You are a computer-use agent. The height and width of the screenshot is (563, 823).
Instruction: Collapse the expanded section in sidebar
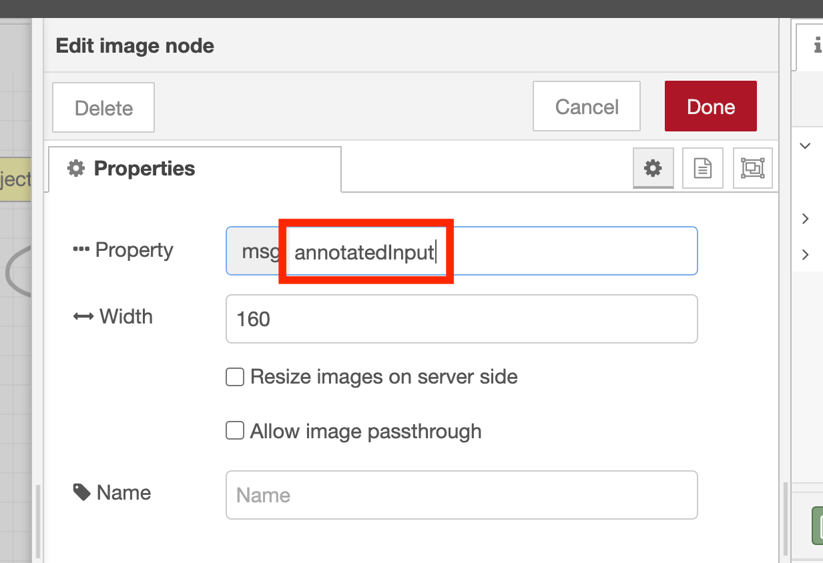(806, 146)
